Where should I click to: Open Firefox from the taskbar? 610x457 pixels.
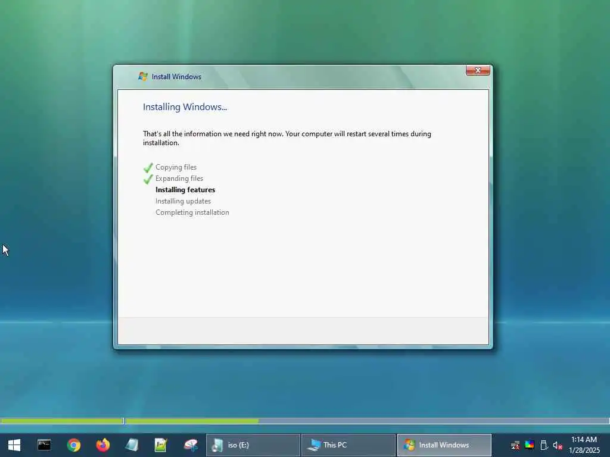click(x=102, y=445)
